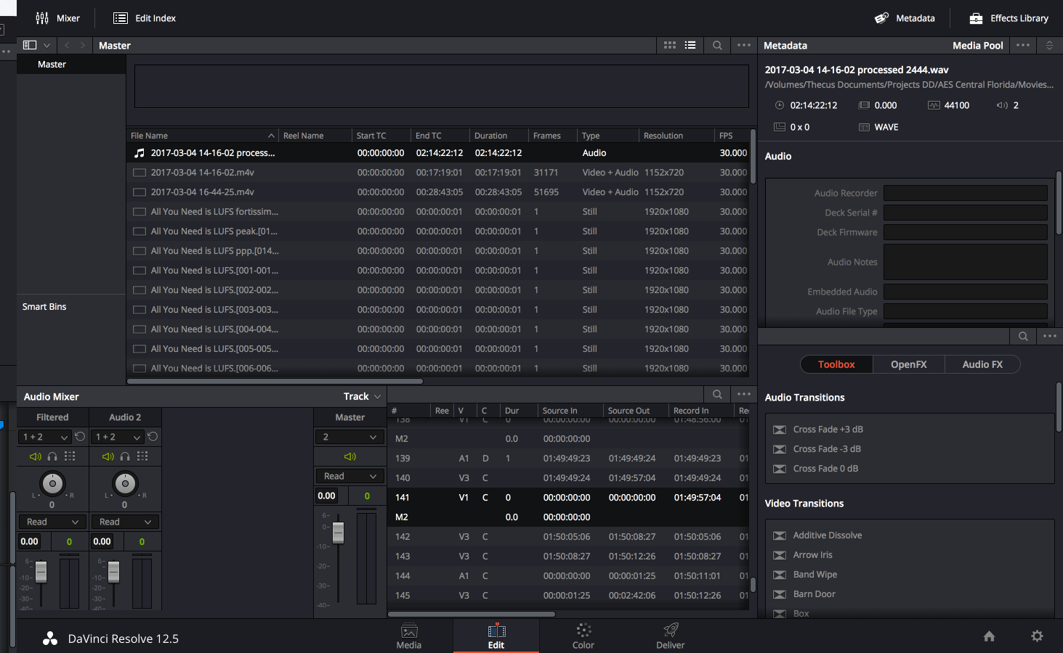Viewport: 1063px width, 653px height.
Task: Sort by Resolution column header
Action: [676, 136]
